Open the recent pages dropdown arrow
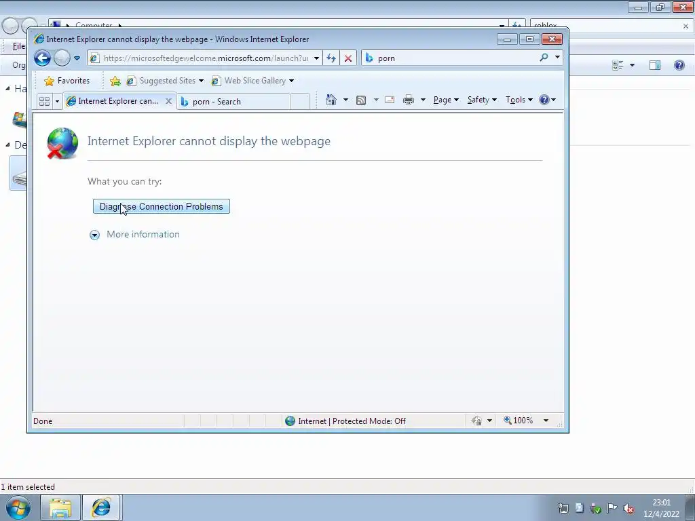The width and height of the screenshot is (695, 521). pos(77,58)
